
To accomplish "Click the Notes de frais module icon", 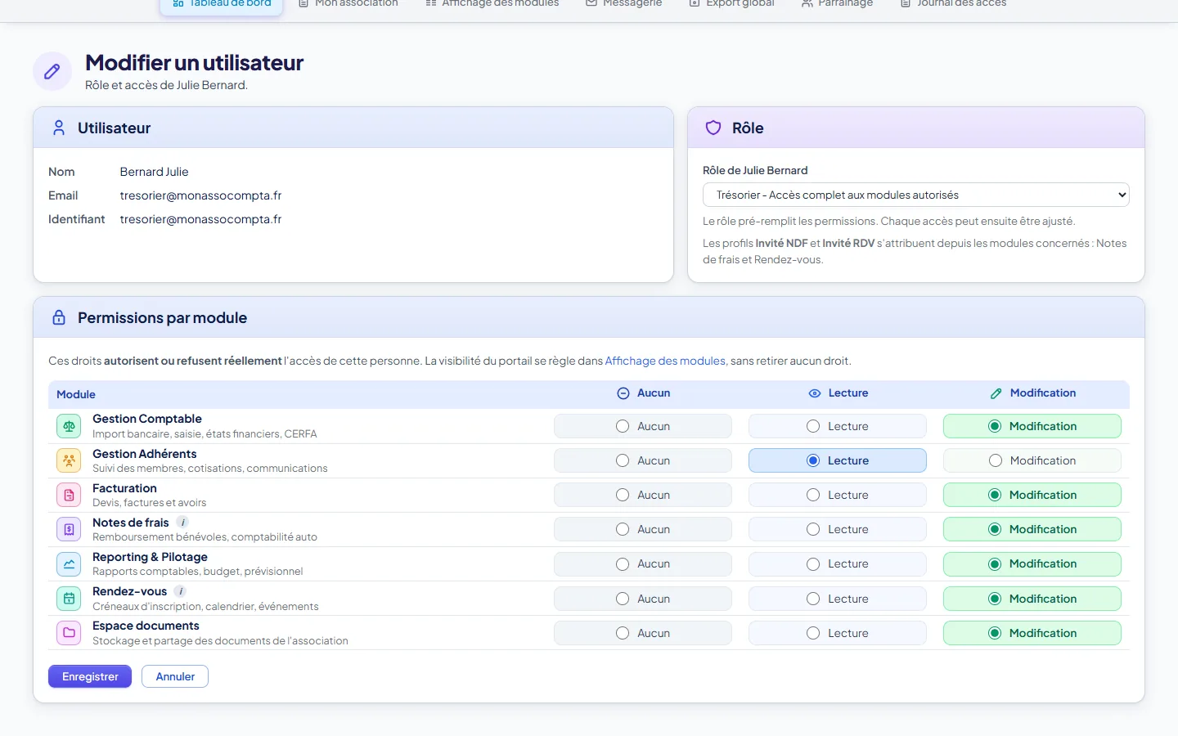I will tap(69, 529).
